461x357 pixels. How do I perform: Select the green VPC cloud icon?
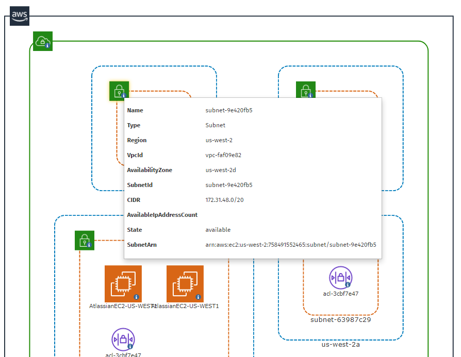43,41
